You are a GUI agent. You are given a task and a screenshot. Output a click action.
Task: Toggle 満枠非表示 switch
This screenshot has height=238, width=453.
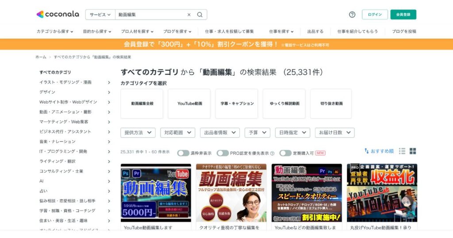pos(183,153)
